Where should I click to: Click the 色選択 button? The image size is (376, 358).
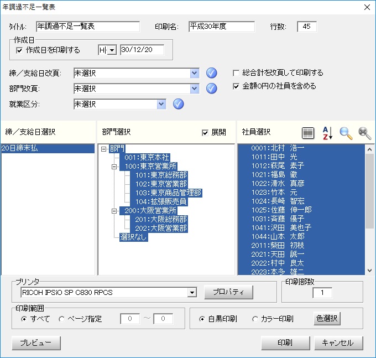[x=327, y=318]
